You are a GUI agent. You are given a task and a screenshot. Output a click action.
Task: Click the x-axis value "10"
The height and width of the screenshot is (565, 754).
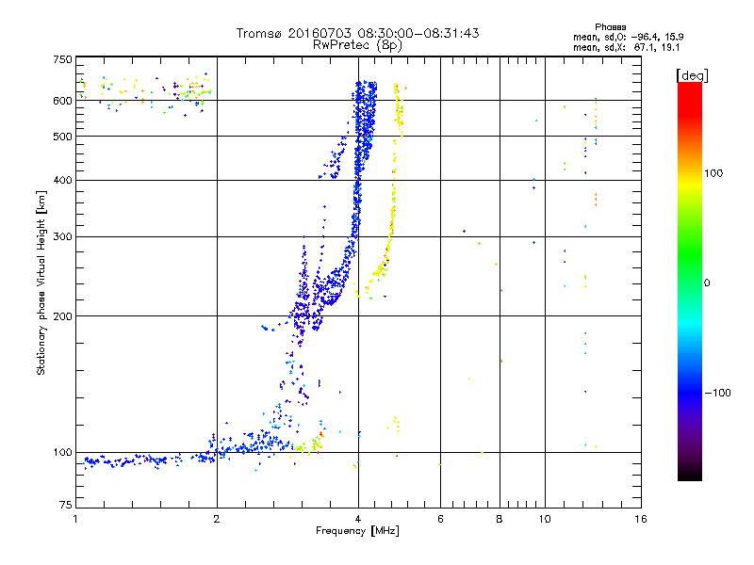point(545,519)
